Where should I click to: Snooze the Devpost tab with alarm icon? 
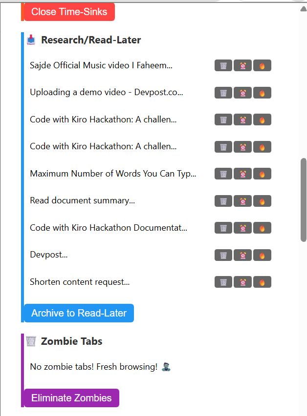pyautogui.click(x=242, y=255)
